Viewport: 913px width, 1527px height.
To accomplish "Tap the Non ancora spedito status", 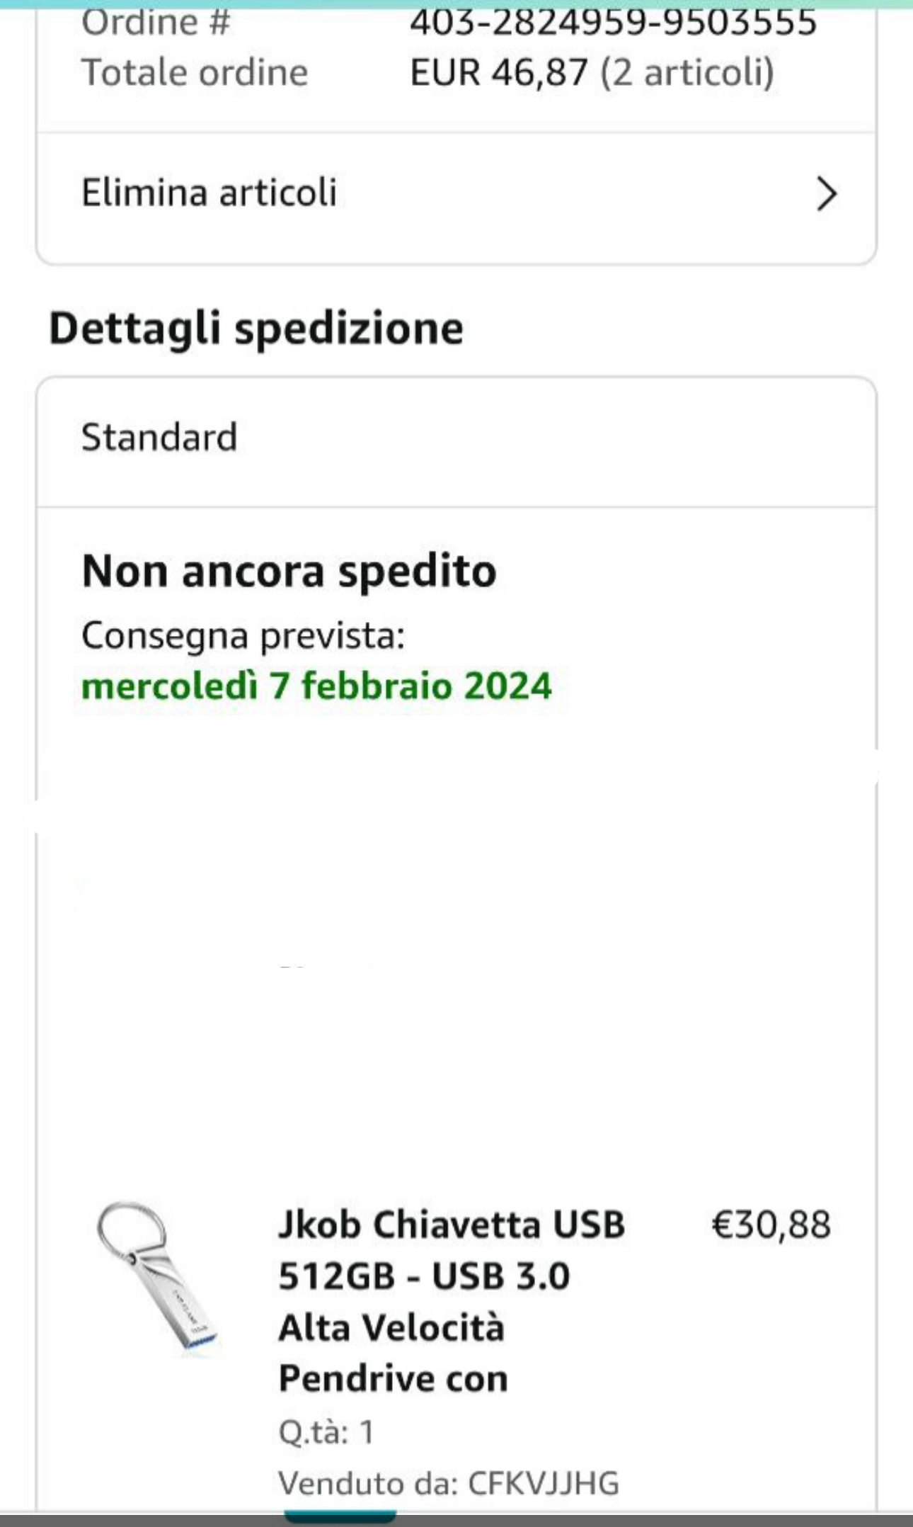I will (x=289, y=571).
